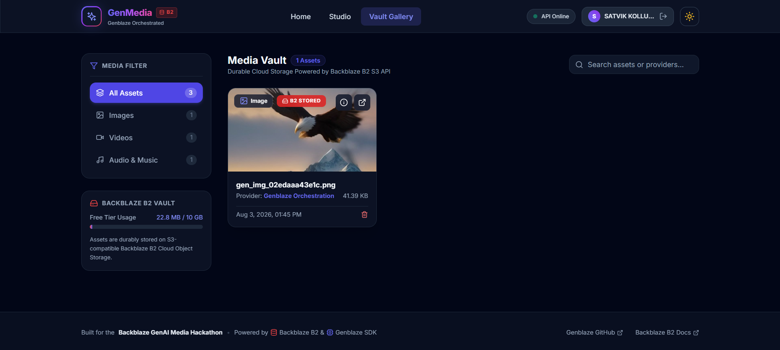Click the All Assets layers icon
Screen dimensions: 780x350
point(100,93)
